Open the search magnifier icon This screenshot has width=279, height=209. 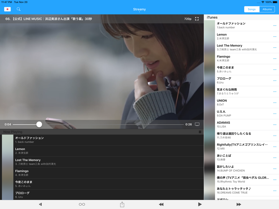[18, 9]
